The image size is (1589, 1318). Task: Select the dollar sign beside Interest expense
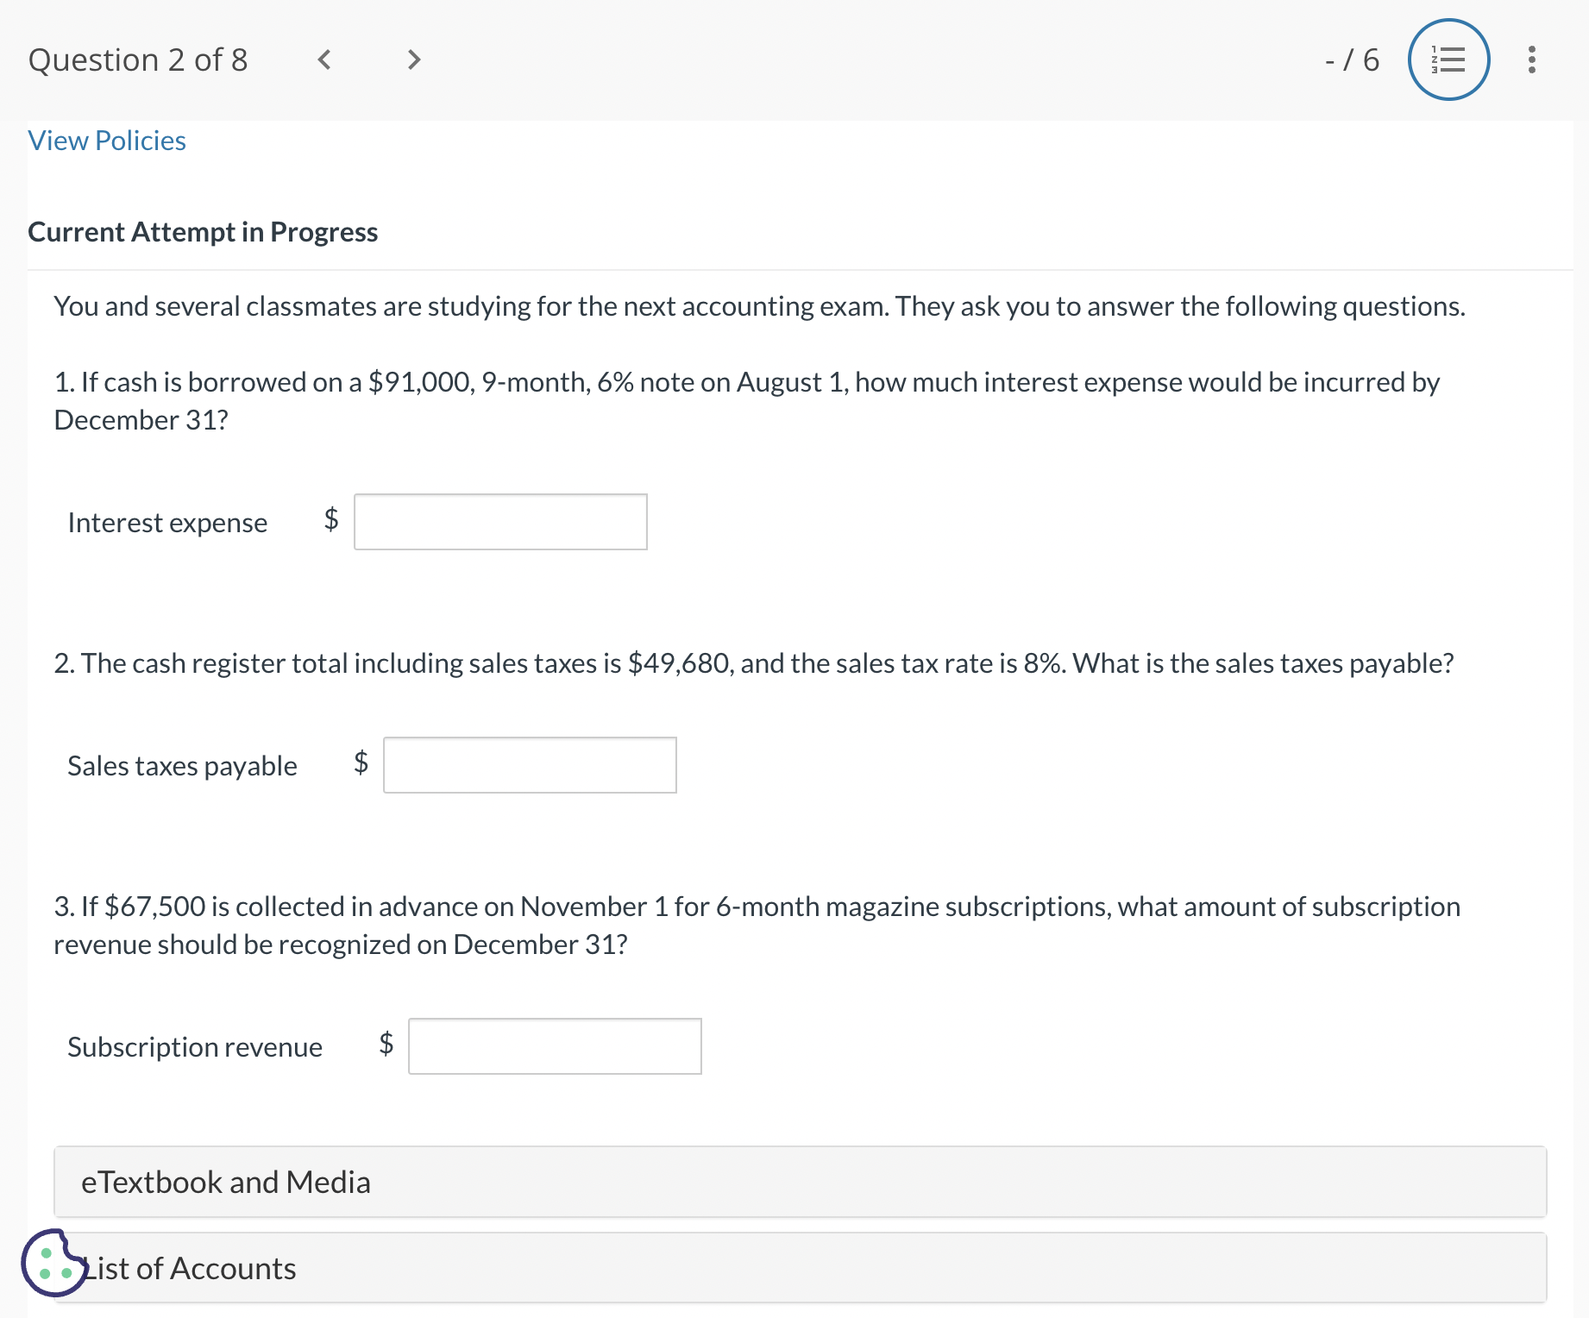(x=330, y=521)
